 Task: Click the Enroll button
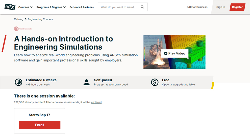tap(40, 125)
